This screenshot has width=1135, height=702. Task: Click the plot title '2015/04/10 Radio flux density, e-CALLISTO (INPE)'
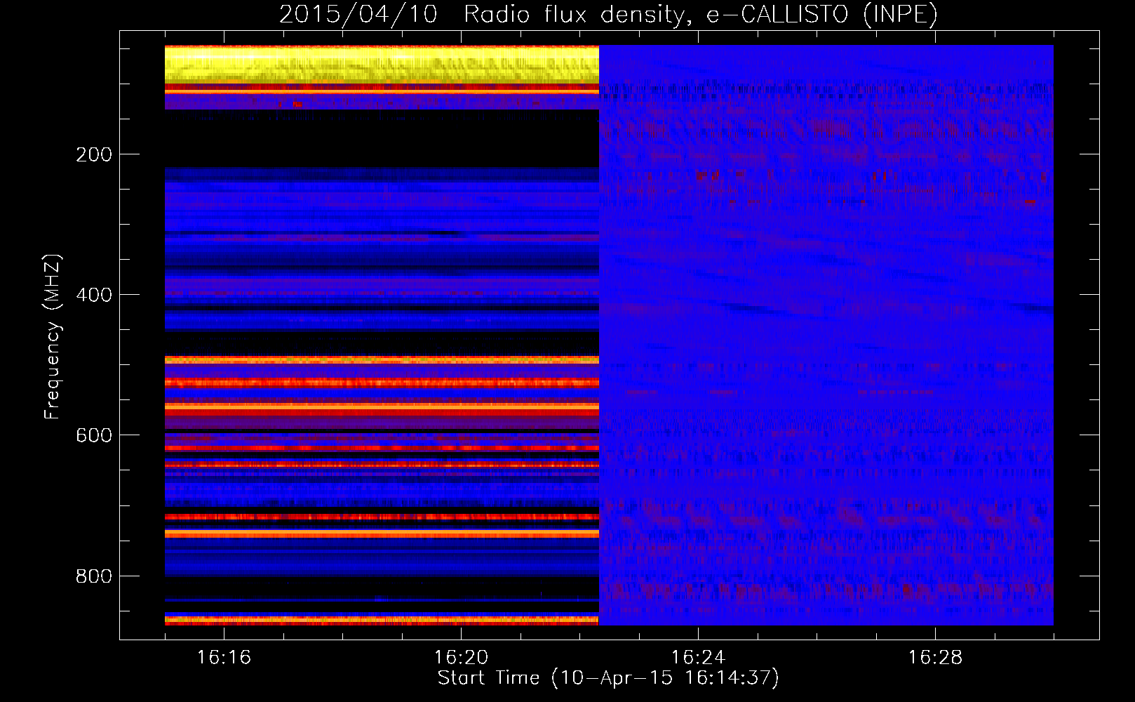(x=608, y=14)
